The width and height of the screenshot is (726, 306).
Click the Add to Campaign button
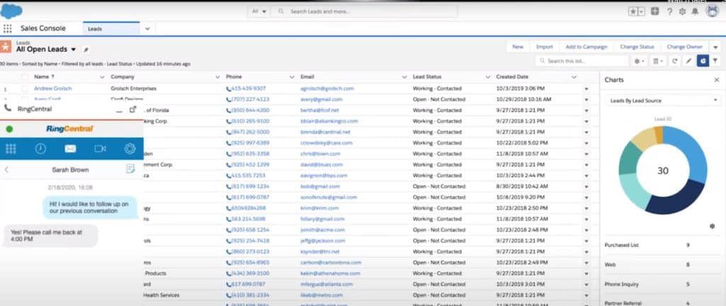click(586, 47)
